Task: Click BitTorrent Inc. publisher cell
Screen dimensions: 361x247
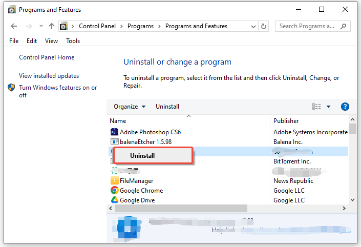Action: [292, 161]
